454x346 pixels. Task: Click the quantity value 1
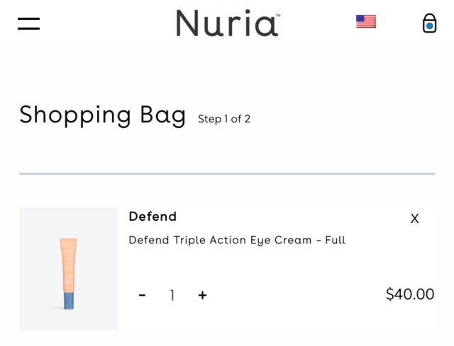(x=172, y=295)
